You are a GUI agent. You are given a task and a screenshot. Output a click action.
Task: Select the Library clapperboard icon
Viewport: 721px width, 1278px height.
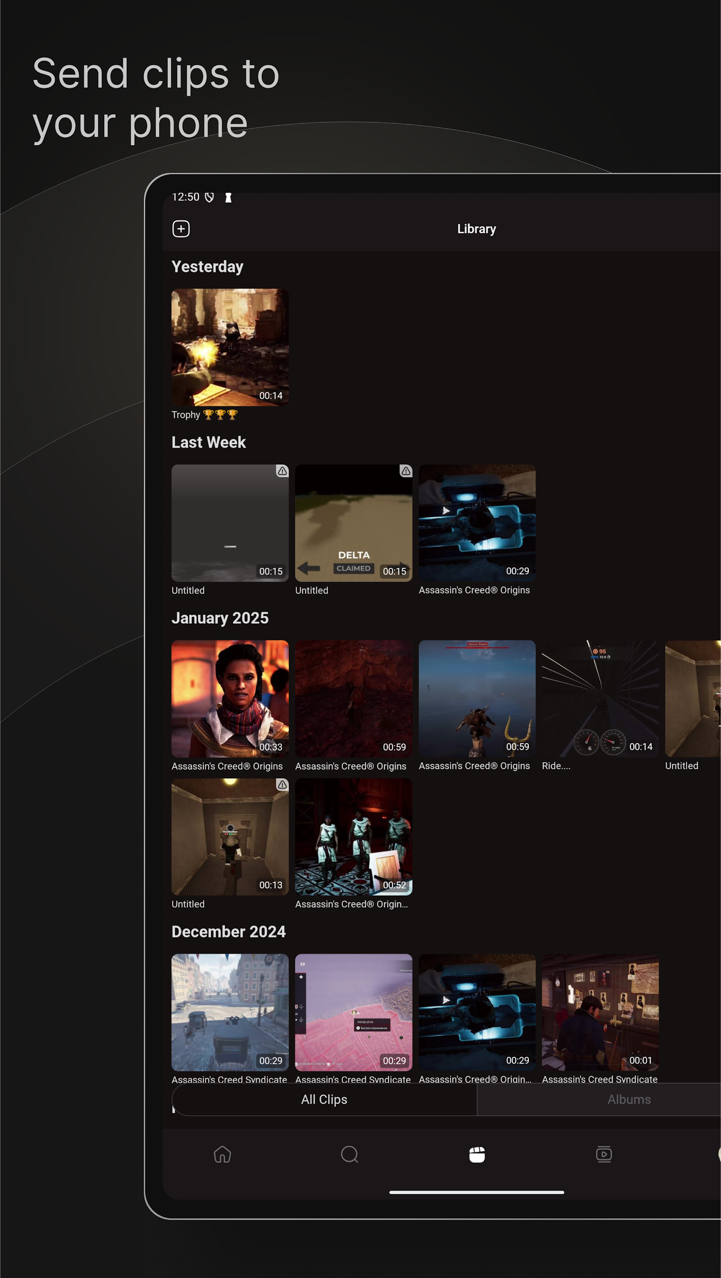477,1154
